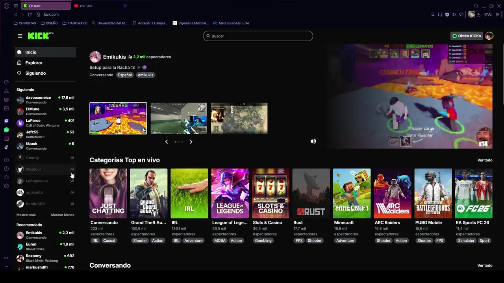Focus the Buscar search field
504x283 pixels.
pyautogui.click(x=258, y=36)
